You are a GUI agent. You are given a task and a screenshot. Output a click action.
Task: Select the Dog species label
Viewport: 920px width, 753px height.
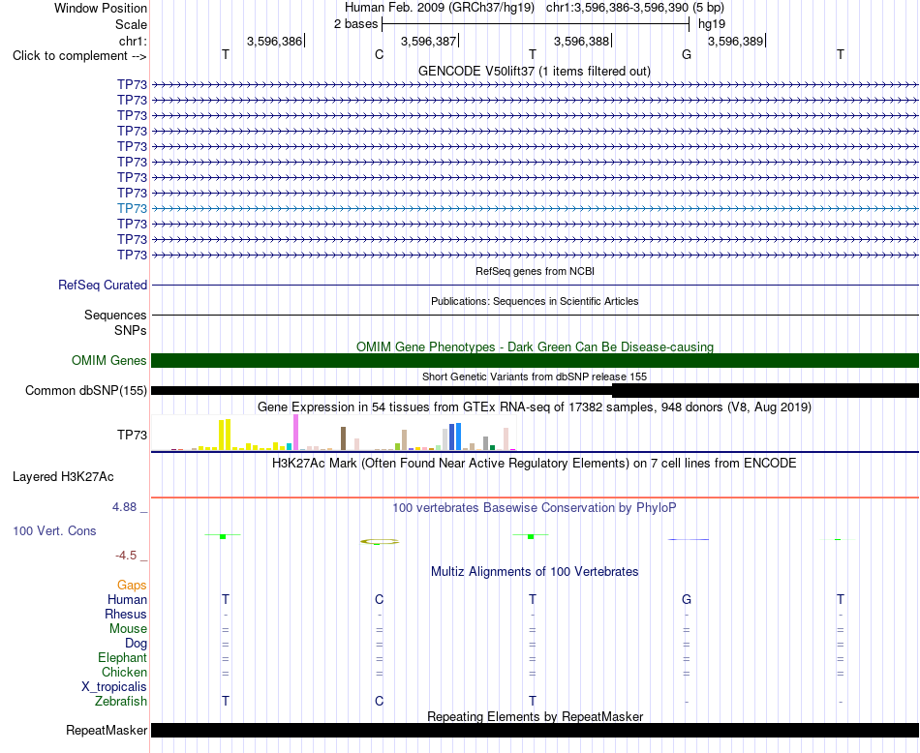tap(136, 644)
